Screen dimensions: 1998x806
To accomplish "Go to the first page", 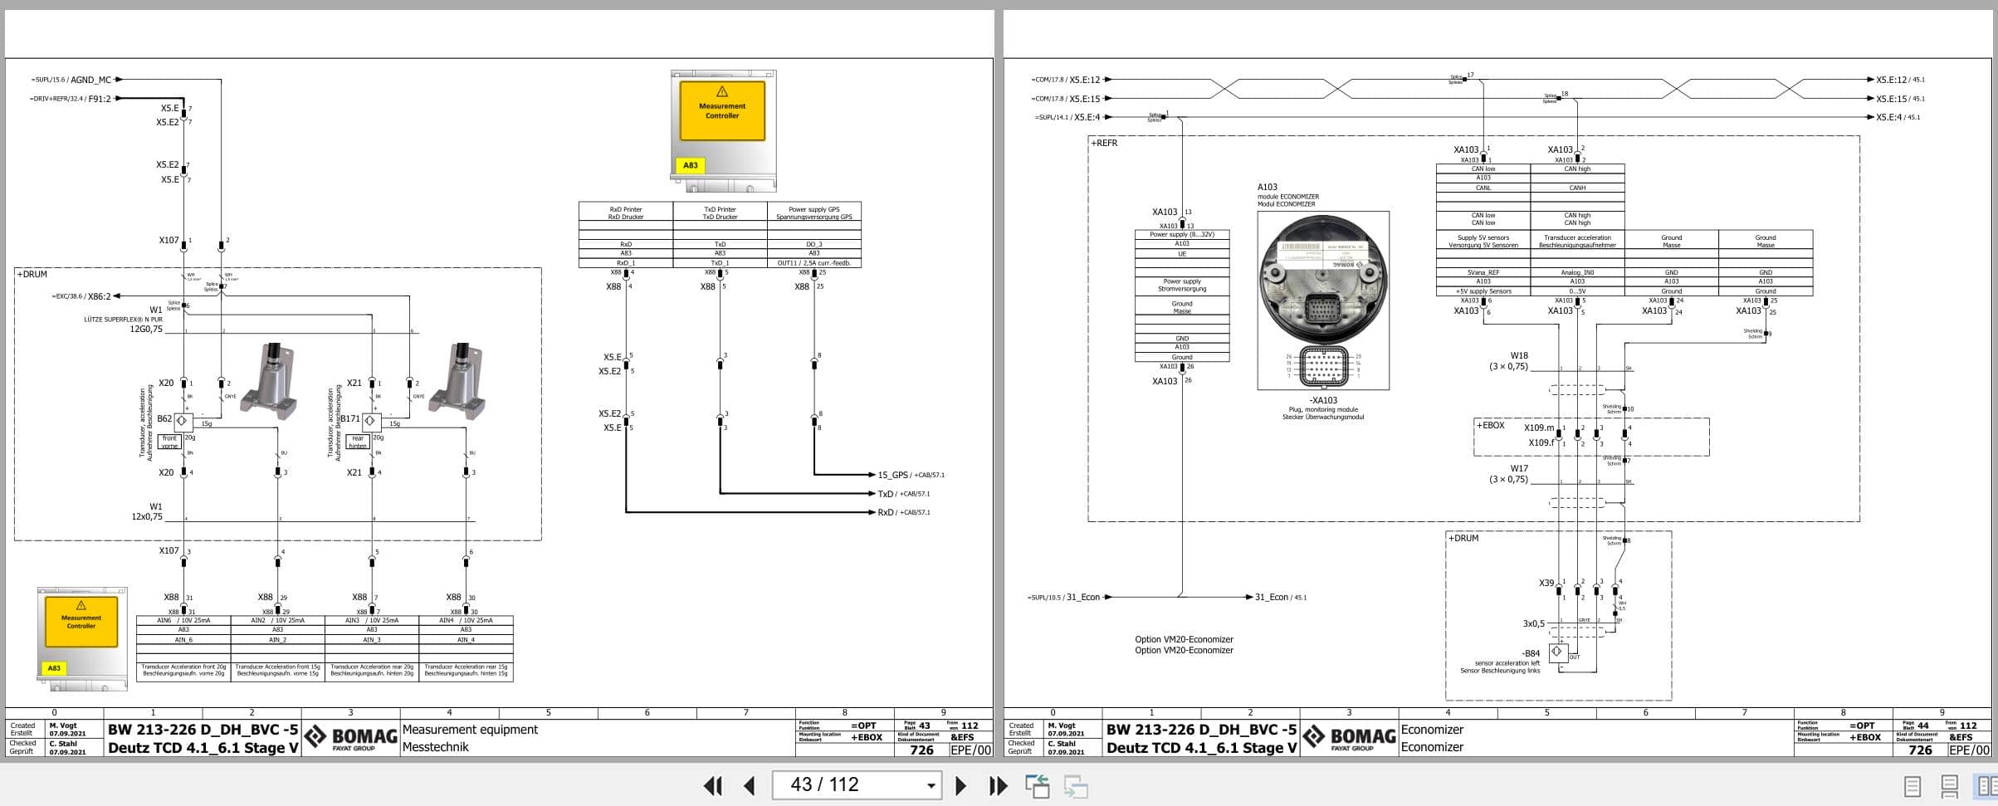I will [x=712, y=785].
